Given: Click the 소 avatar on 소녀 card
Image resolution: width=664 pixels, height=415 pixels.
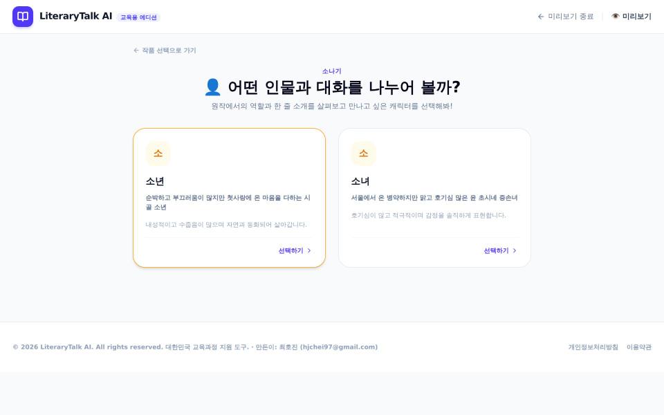Looking at the screenshot, I should pyautogui.click(x=363, y=154).
